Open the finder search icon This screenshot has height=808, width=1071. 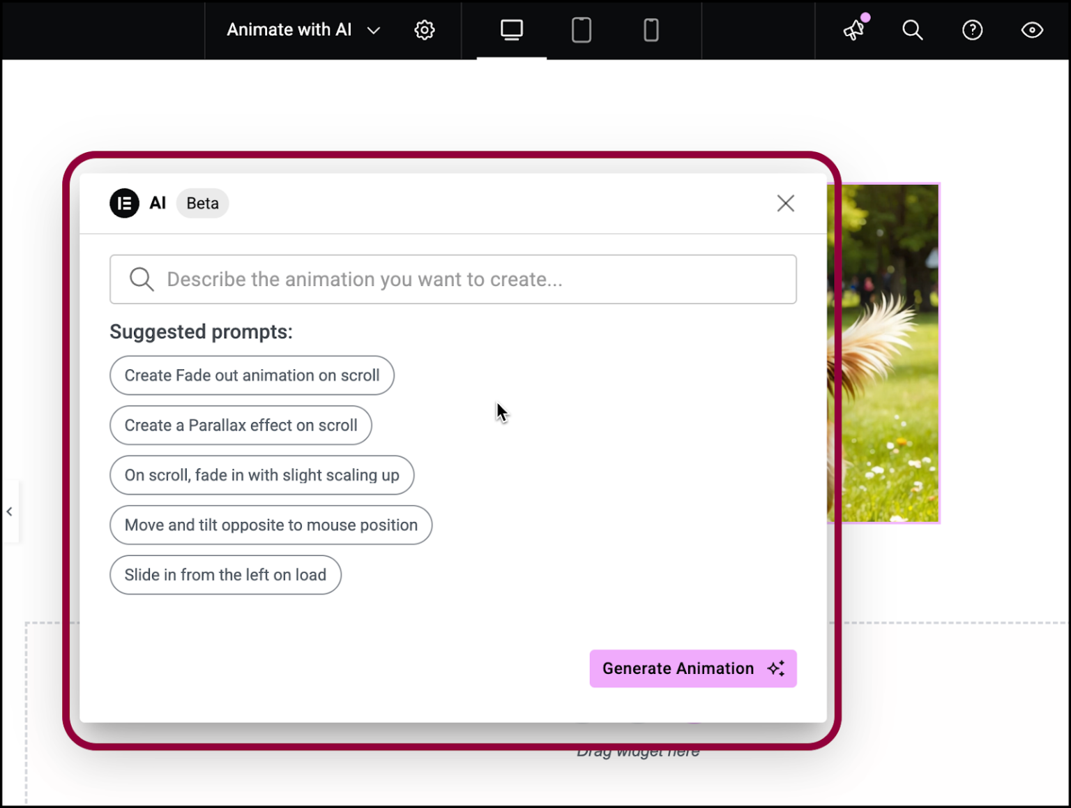[912, 30]
